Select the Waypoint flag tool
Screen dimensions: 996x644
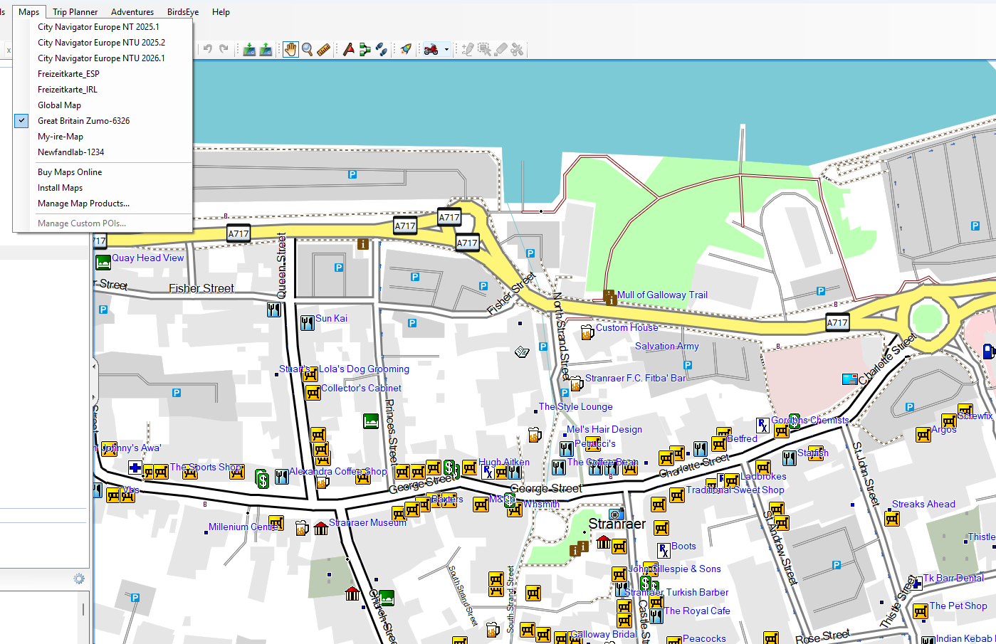348,49
